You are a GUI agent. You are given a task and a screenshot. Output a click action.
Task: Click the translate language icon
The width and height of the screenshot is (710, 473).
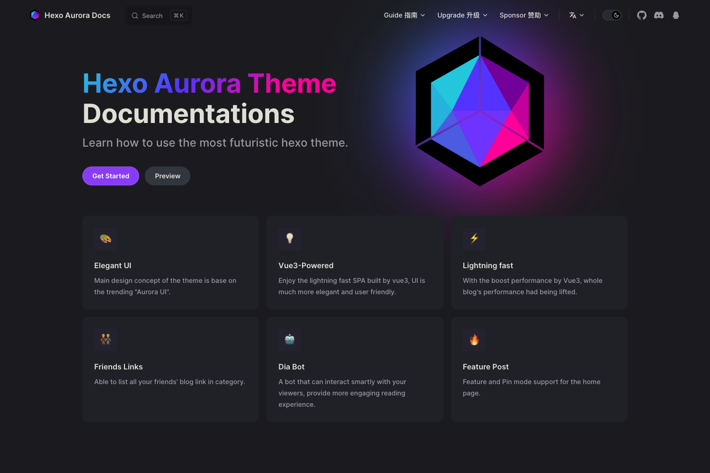(x=573, y=15)
